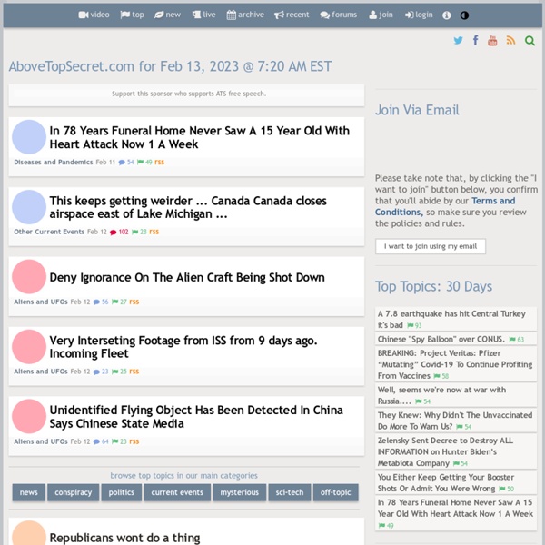Open They Knew Unvaccinated top topic

point(455,421)
